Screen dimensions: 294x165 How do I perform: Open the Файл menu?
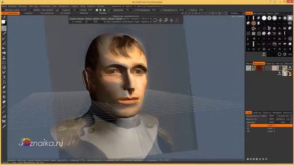click(4, 6)
